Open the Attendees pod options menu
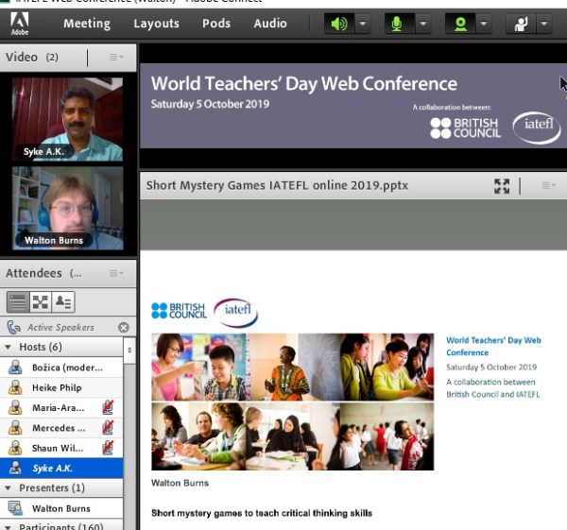Viewport: 567px width, 530px height. click(116, 273)
